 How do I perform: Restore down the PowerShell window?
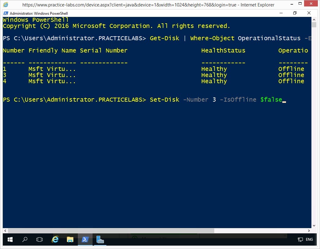(295, 13)
